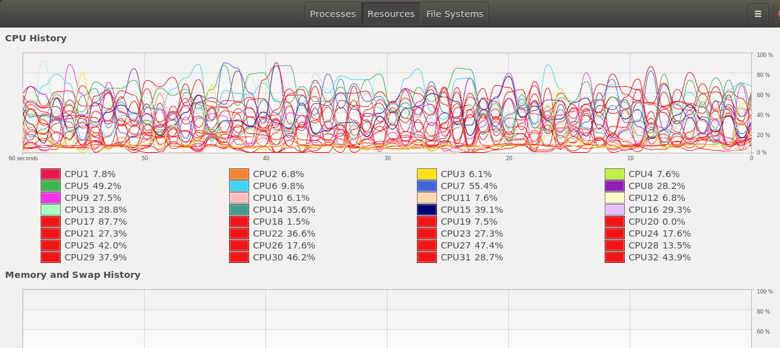Screen dimensions: 780x348
Task: Click the CPU History section heading
Action: (36, 38)
